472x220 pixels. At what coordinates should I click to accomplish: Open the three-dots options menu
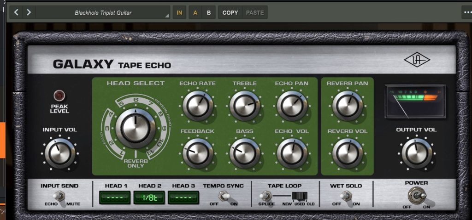[x=466, y=12]
